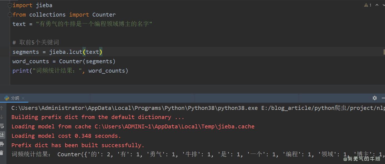
Task: Jump to next highlighted error arrow
Action: [x=384, y=5]
